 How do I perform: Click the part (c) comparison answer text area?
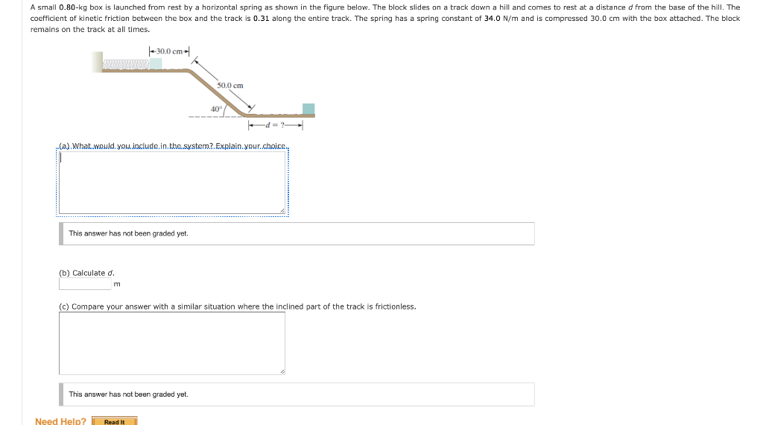click(172, 343)
